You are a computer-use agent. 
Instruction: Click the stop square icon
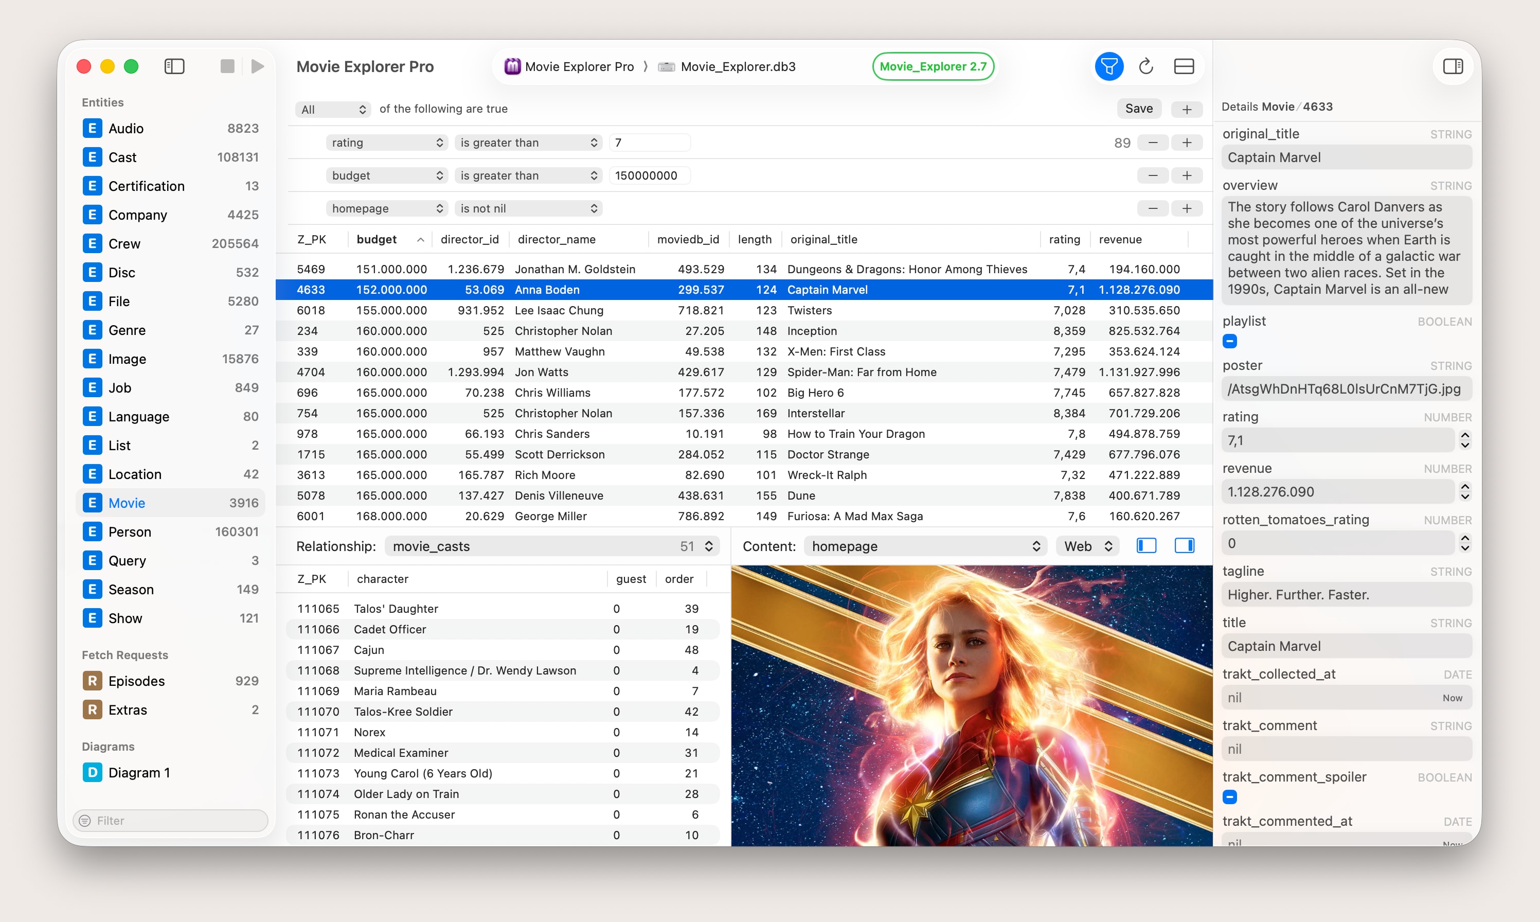(227, 66)
